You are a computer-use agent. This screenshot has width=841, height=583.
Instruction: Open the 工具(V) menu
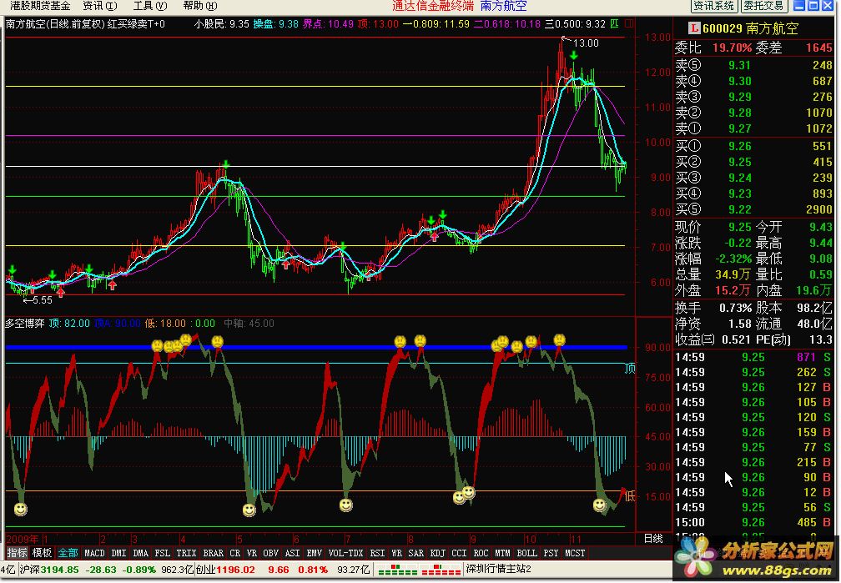tap(150, 6)
